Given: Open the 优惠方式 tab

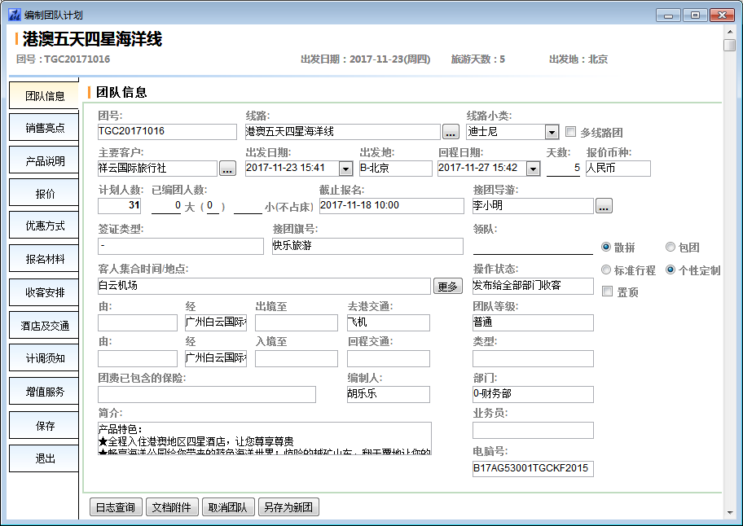Looking at the screenshot, I should click(44, 226).
